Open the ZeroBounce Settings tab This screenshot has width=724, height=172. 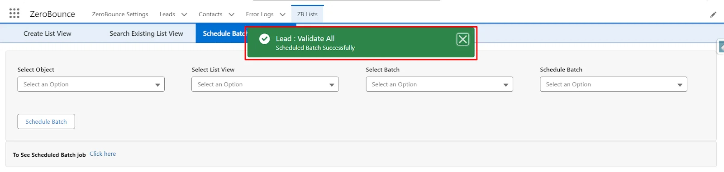pyautogui.click(x=120, y=14)
